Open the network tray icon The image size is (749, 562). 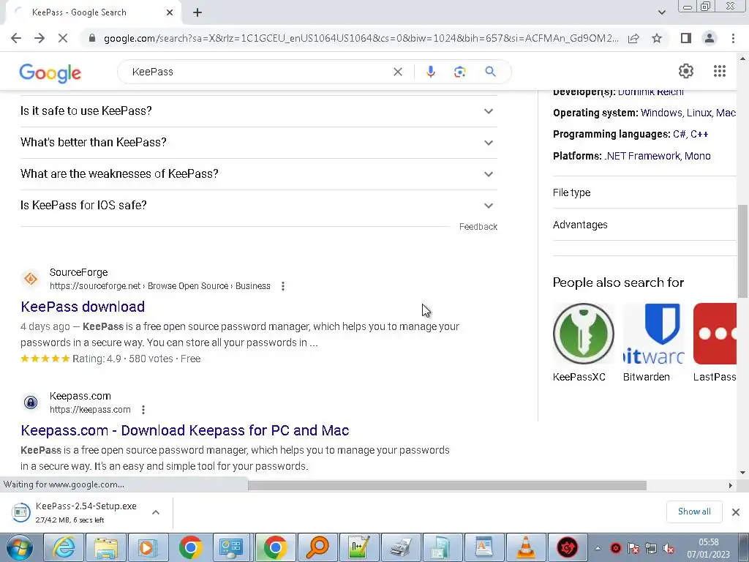tap(650, 548)
